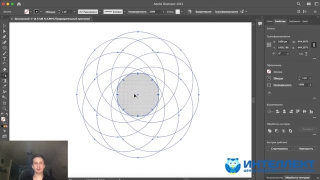The image size is (320, 180).
Task: Toggle constrain width and height proportions
Action: coord(314,44)
